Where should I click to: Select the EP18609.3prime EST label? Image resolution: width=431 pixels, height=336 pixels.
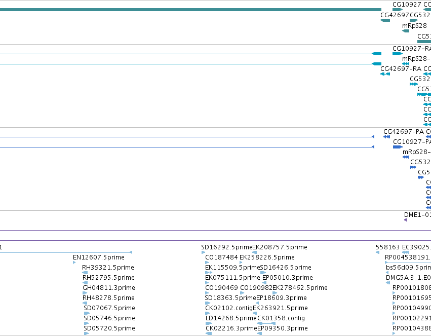(x=282, y=298)
